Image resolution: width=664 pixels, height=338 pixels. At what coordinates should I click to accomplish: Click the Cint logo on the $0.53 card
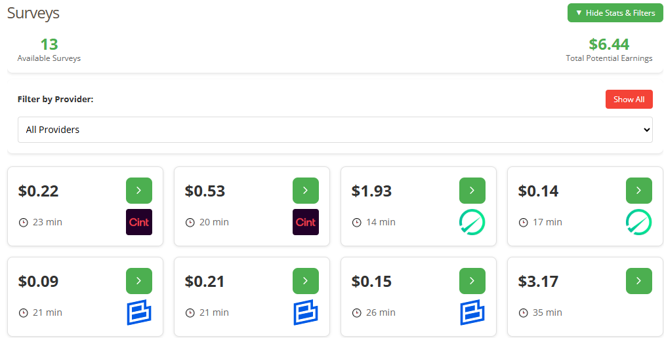[x=305, y=222]
